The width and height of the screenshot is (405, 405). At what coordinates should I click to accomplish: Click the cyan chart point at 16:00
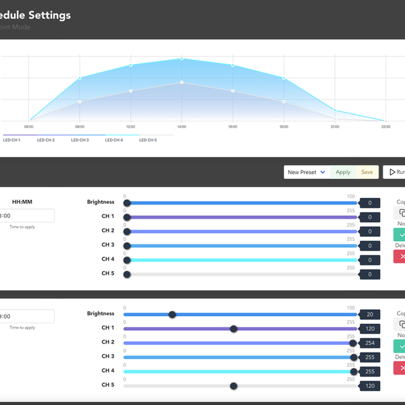[x=233, y=65]
